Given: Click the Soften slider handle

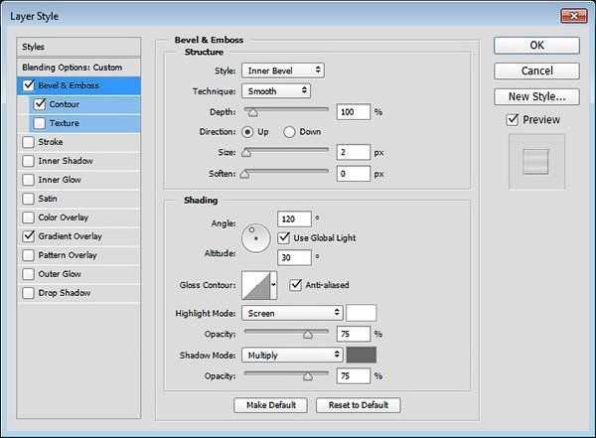Looking at the screenshot, I should tap(244, 174).
